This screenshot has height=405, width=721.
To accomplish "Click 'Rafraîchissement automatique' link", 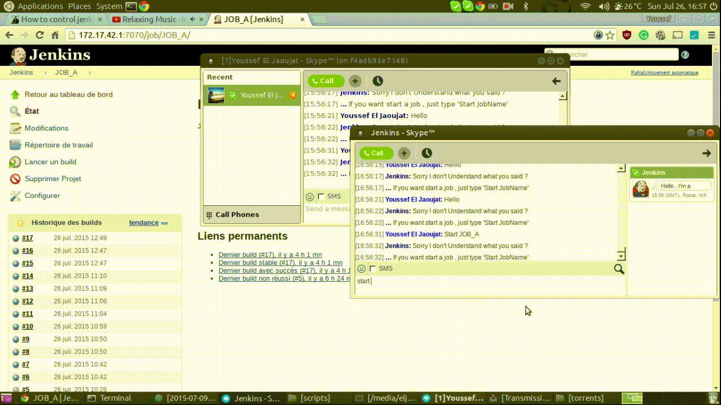I will 665,73.
